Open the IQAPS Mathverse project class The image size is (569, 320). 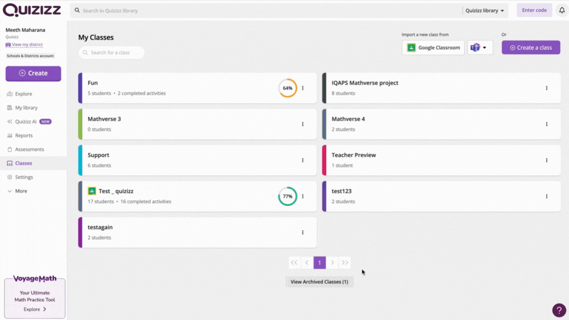click(x=441, y=88)
